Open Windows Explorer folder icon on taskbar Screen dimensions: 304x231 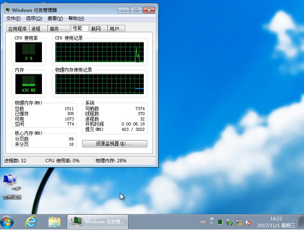(x=55, y=222)
